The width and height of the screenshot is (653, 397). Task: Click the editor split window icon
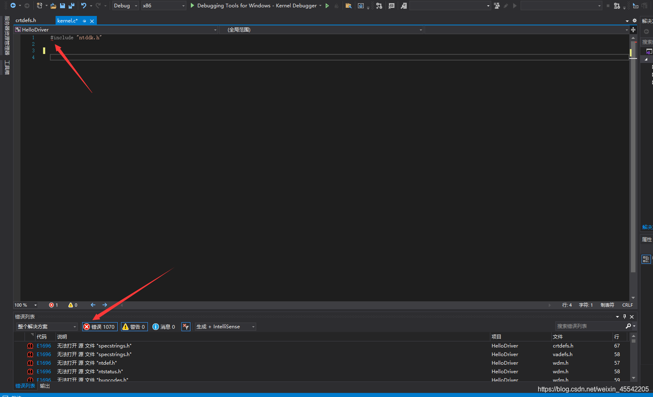[x=633, y=29]
